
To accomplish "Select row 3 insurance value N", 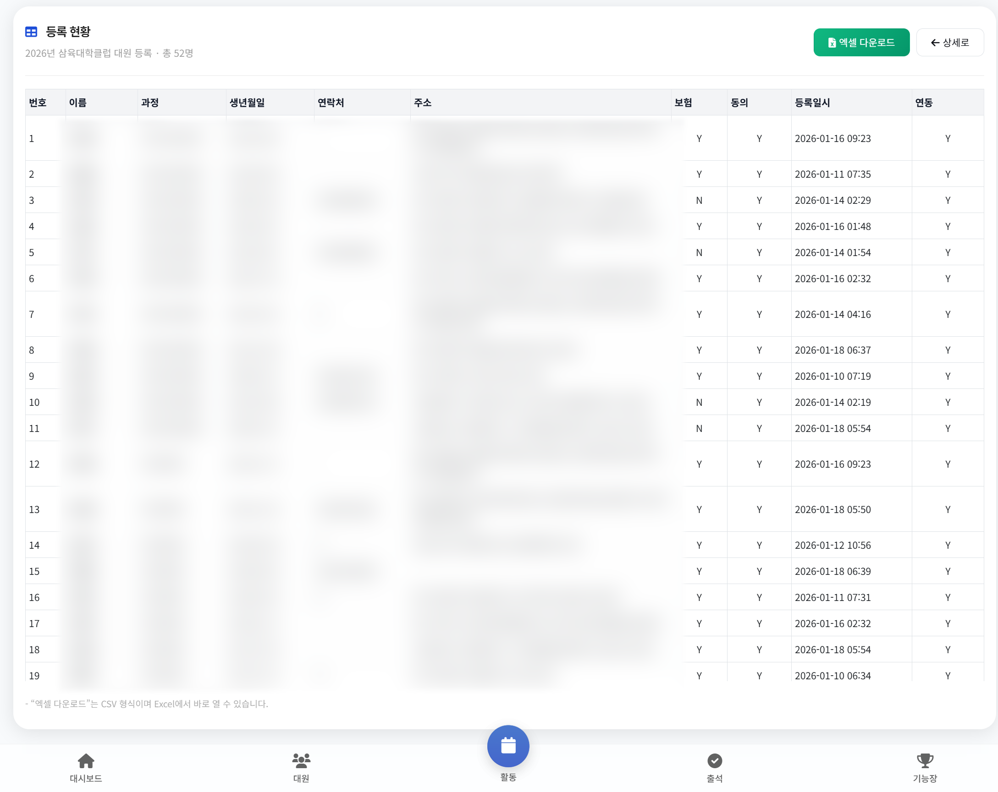I will [x=699, y=200].
